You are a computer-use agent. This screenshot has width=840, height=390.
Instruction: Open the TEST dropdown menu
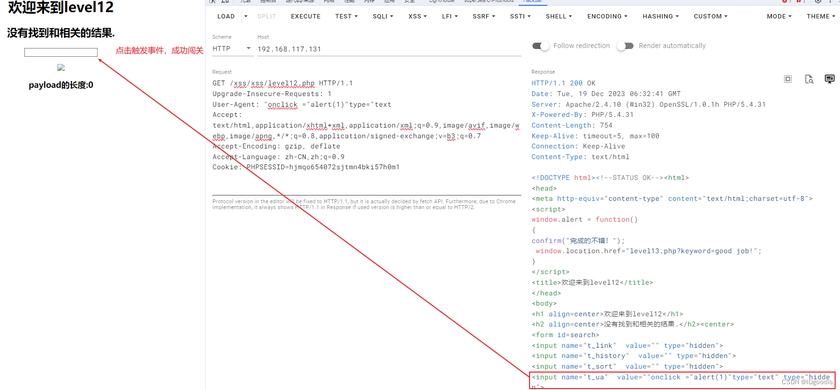pos(346,16)
